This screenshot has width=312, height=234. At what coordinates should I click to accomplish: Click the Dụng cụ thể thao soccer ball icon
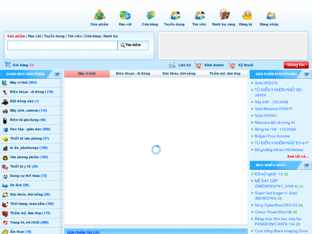[x=5, y=176]
